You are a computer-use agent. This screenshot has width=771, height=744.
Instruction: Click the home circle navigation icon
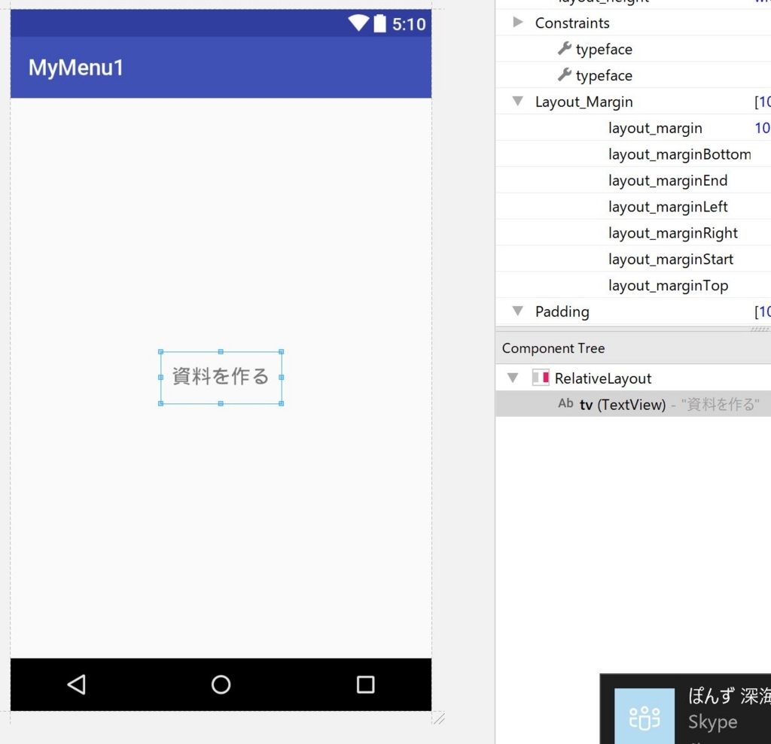221,684
